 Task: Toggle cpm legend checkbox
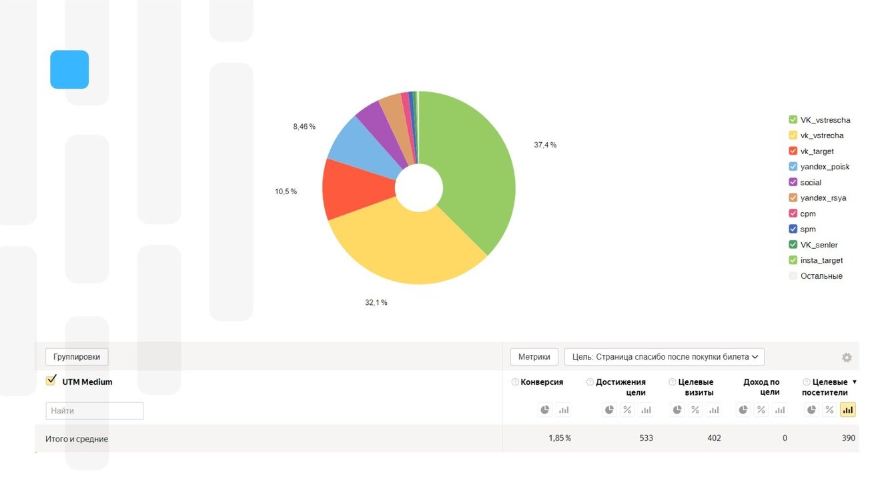793,213
